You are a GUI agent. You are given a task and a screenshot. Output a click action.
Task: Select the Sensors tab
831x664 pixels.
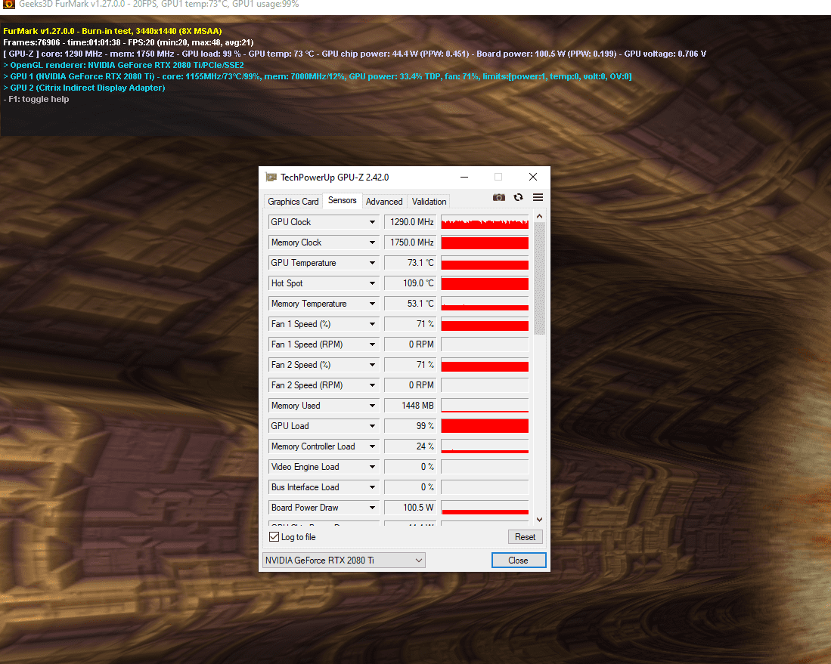(x=343, y=200)
